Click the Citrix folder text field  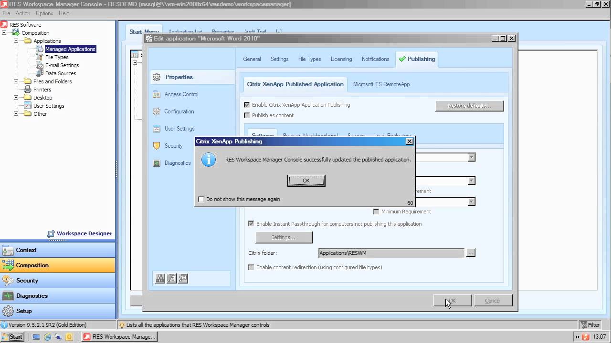click(x=391, y=253)
